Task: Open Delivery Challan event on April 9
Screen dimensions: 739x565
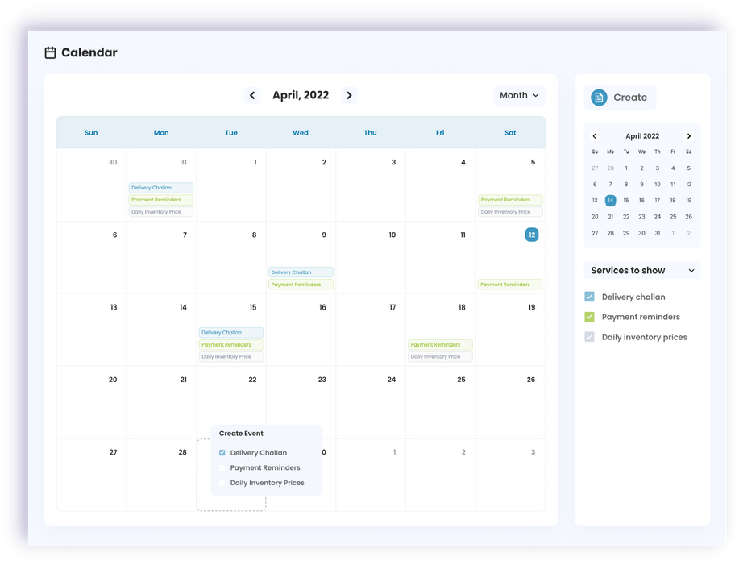Action: click(x=301, y=272)
